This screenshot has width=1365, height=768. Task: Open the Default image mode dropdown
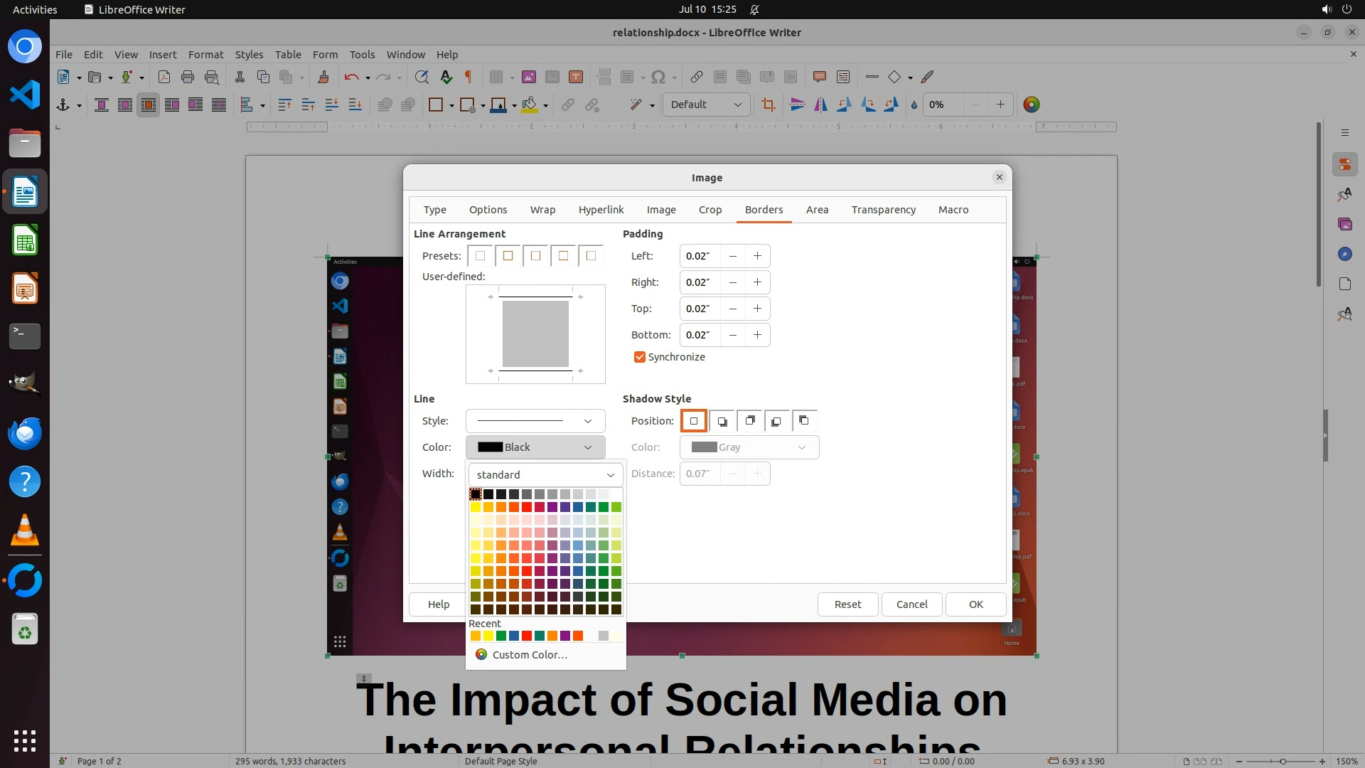706,105
